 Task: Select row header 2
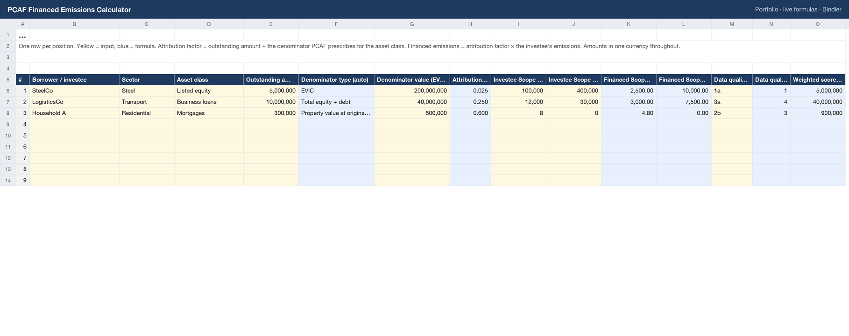pos(8,46)
